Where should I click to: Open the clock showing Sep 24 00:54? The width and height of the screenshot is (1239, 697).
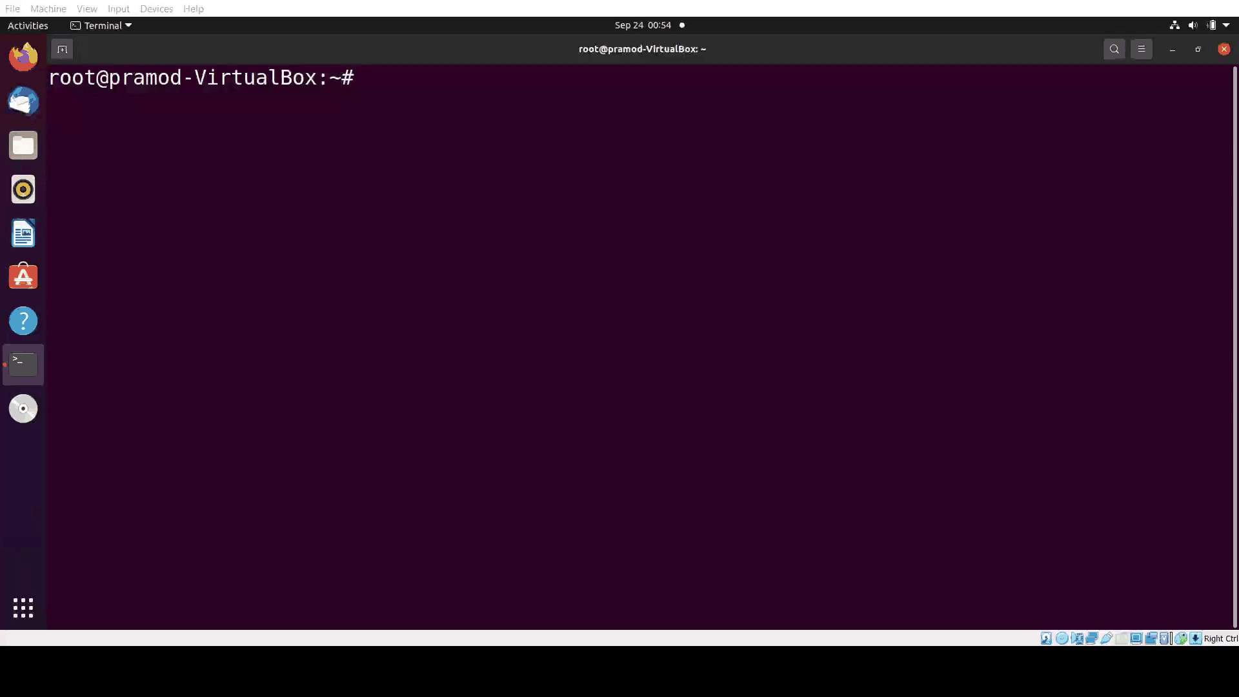pyautogui.click(x=643, y=25)
